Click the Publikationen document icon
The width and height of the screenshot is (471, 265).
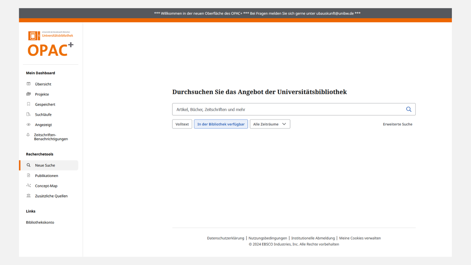coord(28,175)
